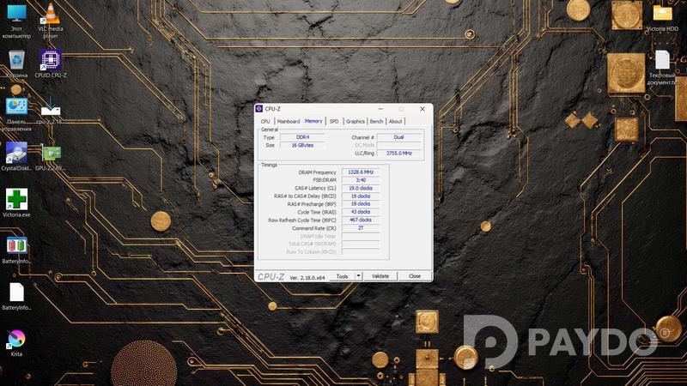Click the empty Row To Column (tRCD) field
This screenshot has height=386, width=687.
point(361,252)
